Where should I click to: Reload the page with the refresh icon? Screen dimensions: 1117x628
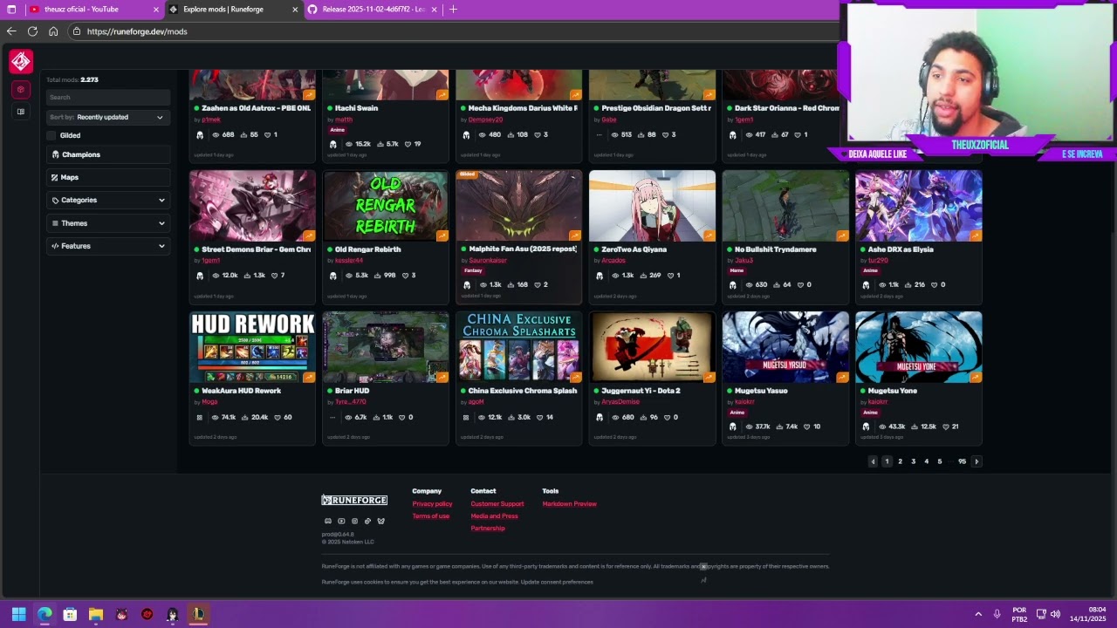pyautogui.click(x=32, y=31)
